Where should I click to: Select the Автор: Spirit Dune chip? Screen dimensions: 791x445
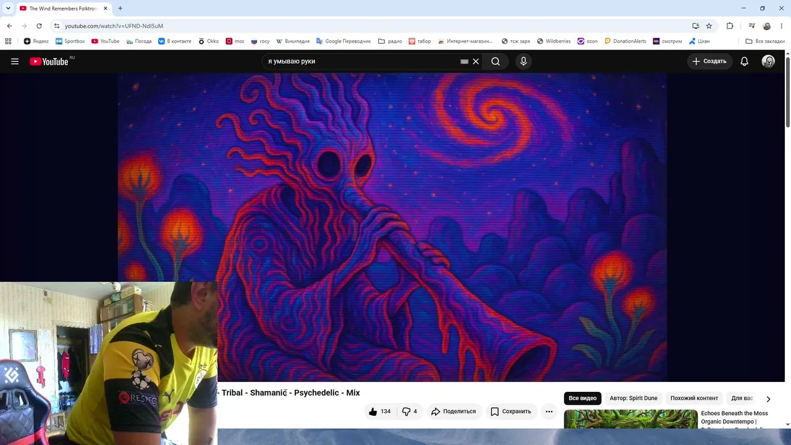[x=633, y=399]
